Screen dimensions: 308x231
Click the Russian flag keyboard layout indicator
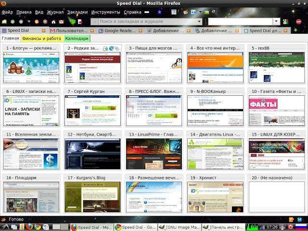coord(301,227)
